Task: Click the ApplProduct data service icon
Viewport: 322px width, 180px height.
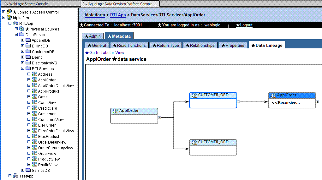Action: click(34, 91)
